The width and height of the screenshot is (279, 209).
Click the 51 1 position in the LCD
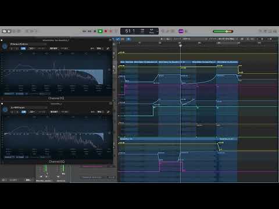click(x=130, y=31)
